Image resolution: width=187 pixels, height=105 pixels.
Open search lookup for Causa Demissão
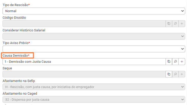[175, 61]
